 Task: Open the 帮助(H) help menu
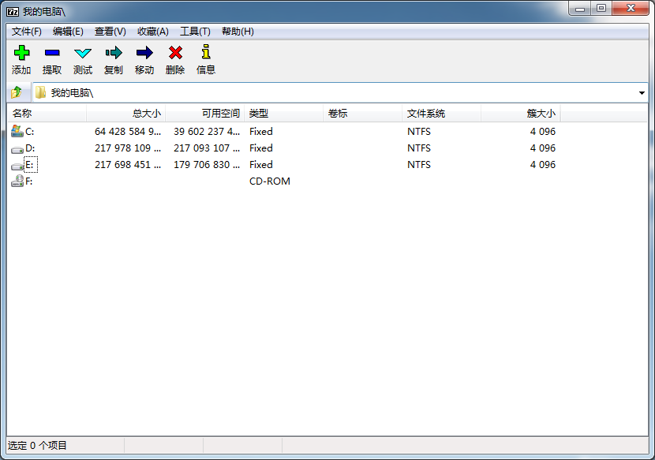[x=238, y=32]
